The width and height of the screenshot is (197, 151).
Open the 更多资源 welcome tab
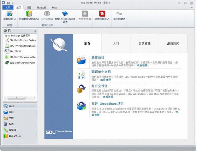tap(145, 43)
